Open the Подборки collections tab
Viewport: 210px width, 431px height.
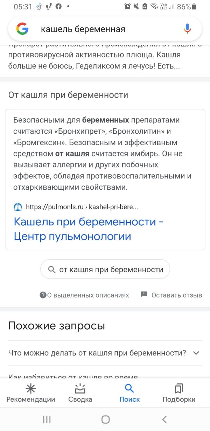coord(179,393)
